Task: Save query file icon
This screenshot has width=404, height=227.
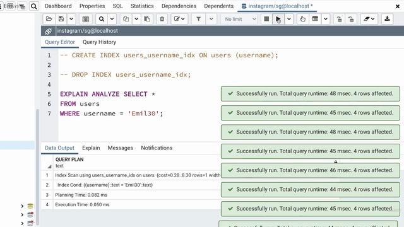Action: [61, 19]
